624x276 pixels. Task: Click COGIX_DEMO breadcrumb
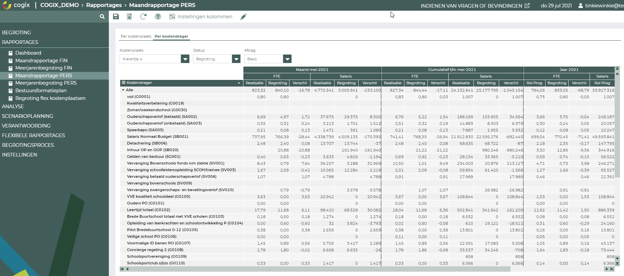[59, 5]
